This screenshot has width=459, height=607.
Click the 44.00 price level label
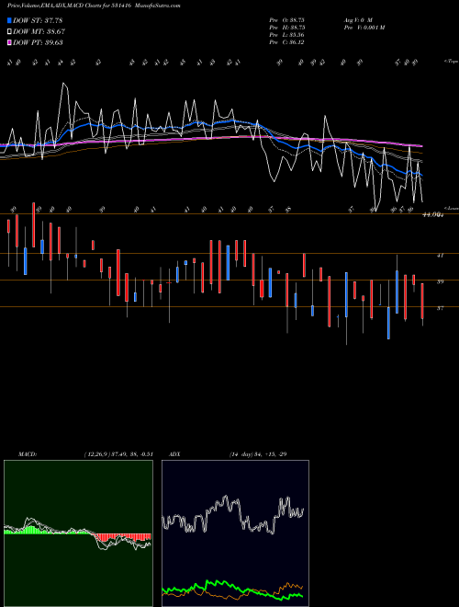click(432, 214)
